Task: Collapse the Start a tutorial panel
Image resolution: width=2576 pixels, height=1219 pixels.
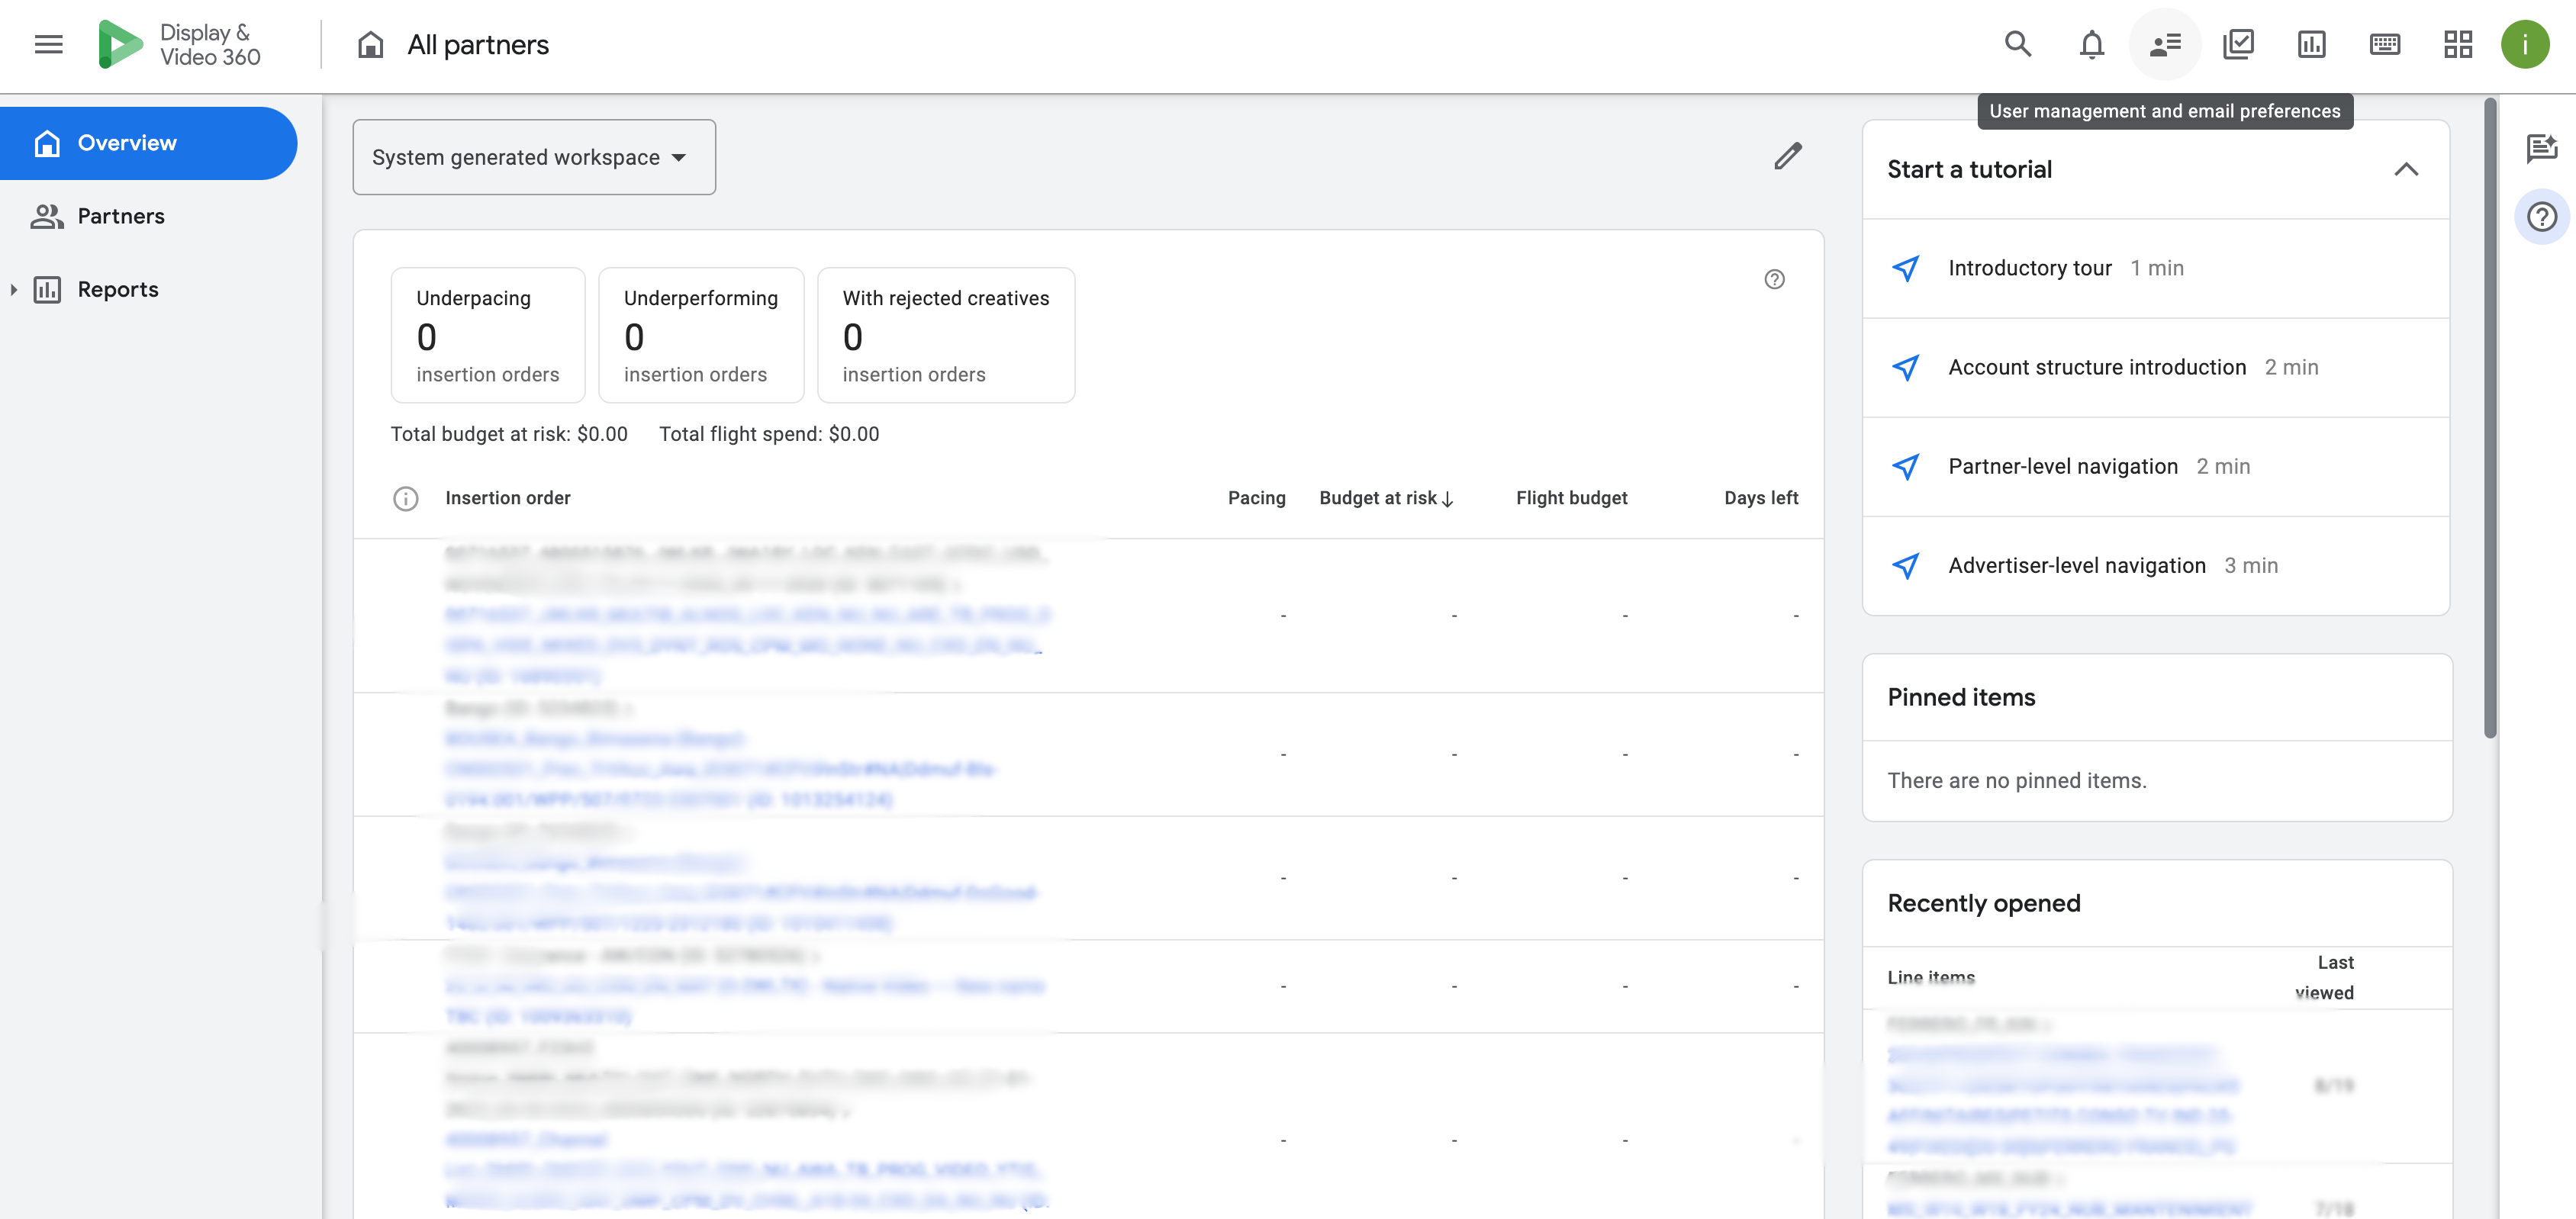Action: (2406, 170)
